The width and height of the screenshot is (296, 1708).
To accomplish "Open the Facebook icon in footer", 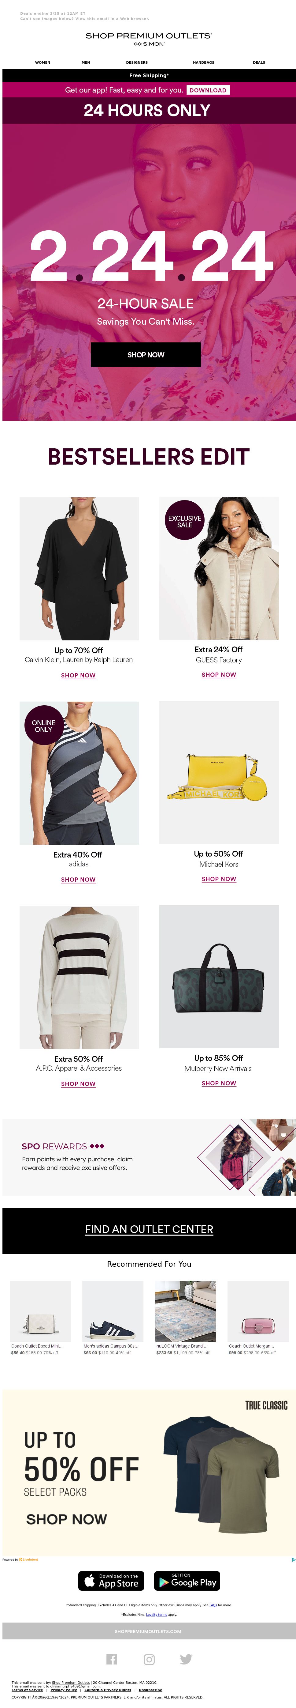I will click(x=111, y=1658).
